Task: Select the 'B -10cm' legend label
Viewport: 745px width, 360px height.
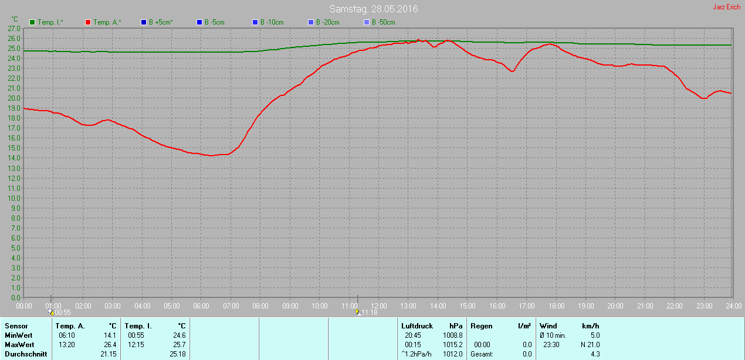Action: tap(272, 22)
